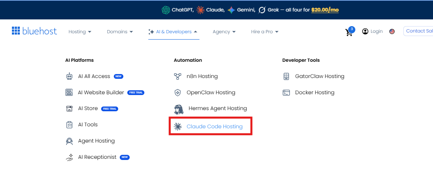Viewport: 433px width, 177px height.
Task: Open AI Store menu item
Action: pos(88,108)
